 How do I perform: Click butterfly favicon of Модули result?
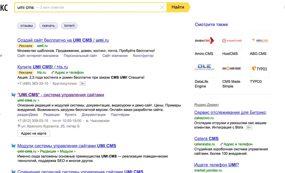14,145
